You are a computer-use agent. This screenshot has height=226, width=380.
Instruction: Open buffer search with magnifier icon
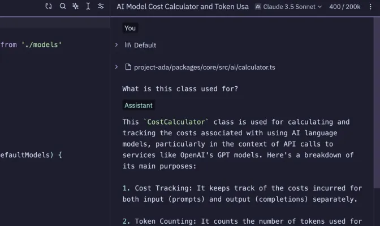pyautogui.click(x=63, y=6)
